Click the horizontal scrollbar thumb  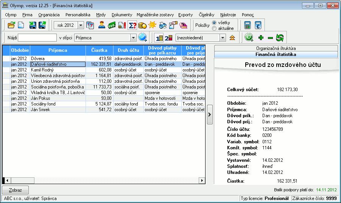[23, 180]
